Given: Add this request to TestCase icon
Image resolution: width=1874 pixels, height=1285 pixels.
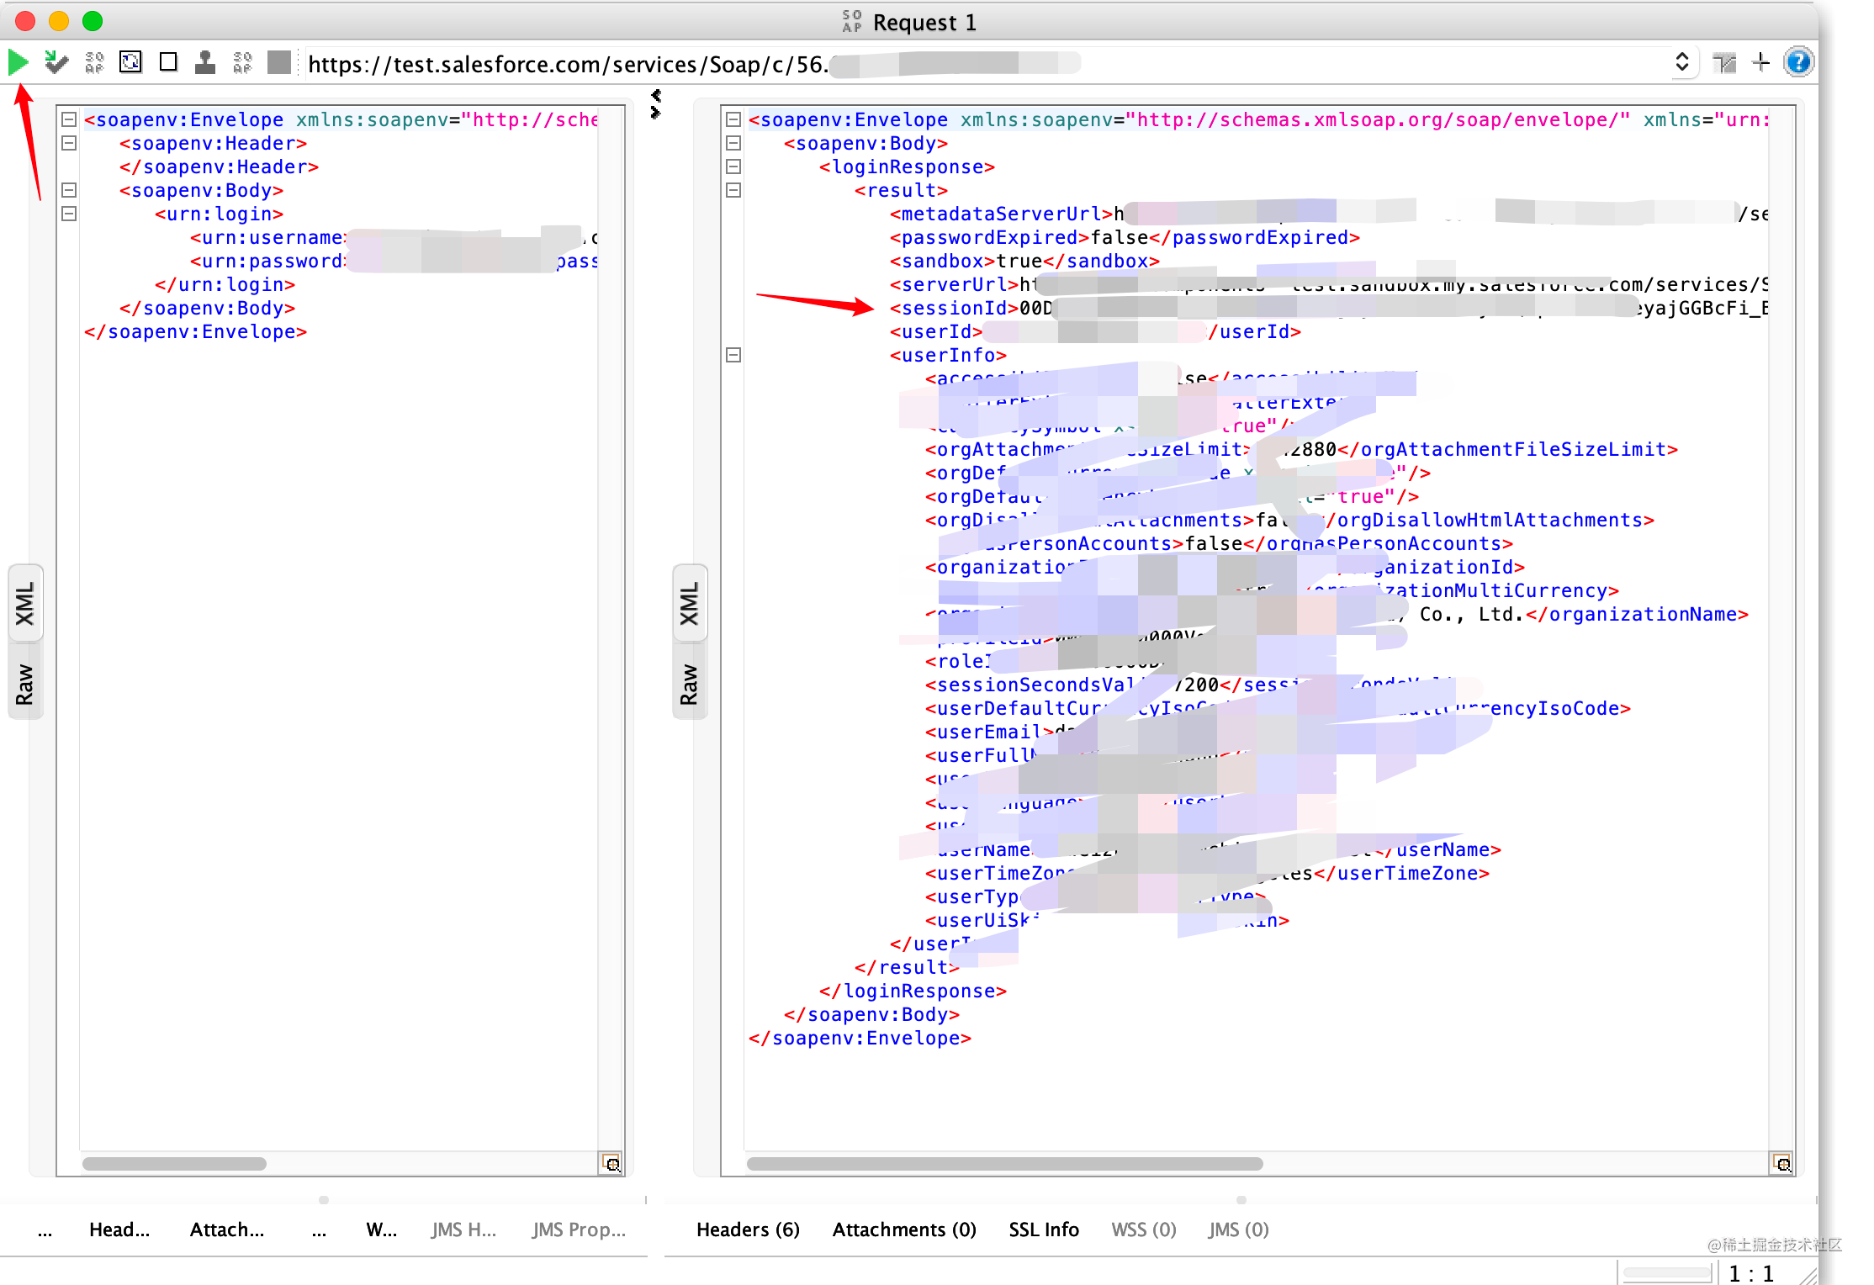Looking at the screenshot, I should point(56,62).
